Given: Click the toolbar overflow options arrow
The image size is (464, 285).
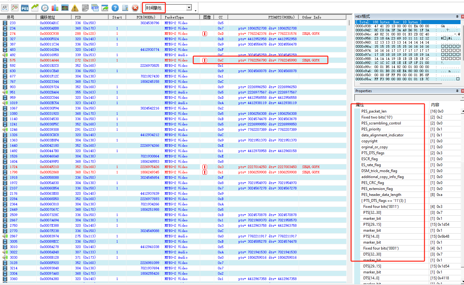Looking at the screenshot, I should pos(196,11).
